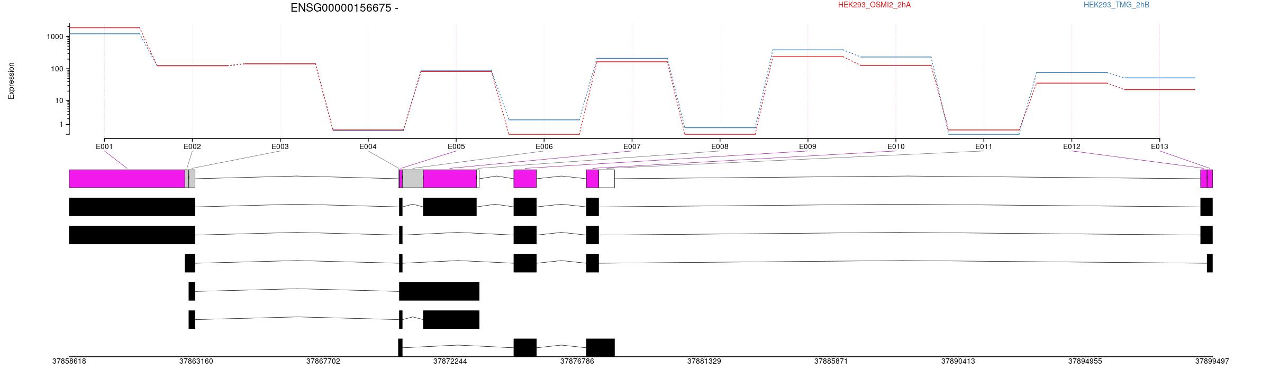Click the E003 exon label
The image size is (1270, 370).
click(280, 146)
